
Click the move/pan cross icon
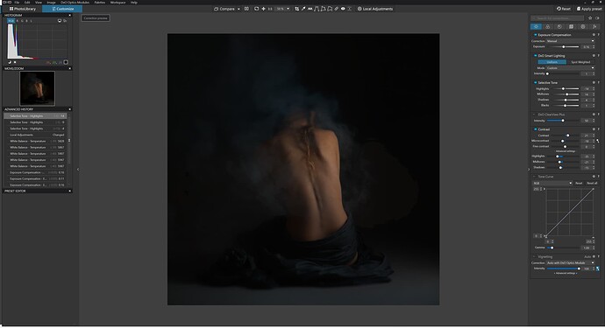[263, 9]
